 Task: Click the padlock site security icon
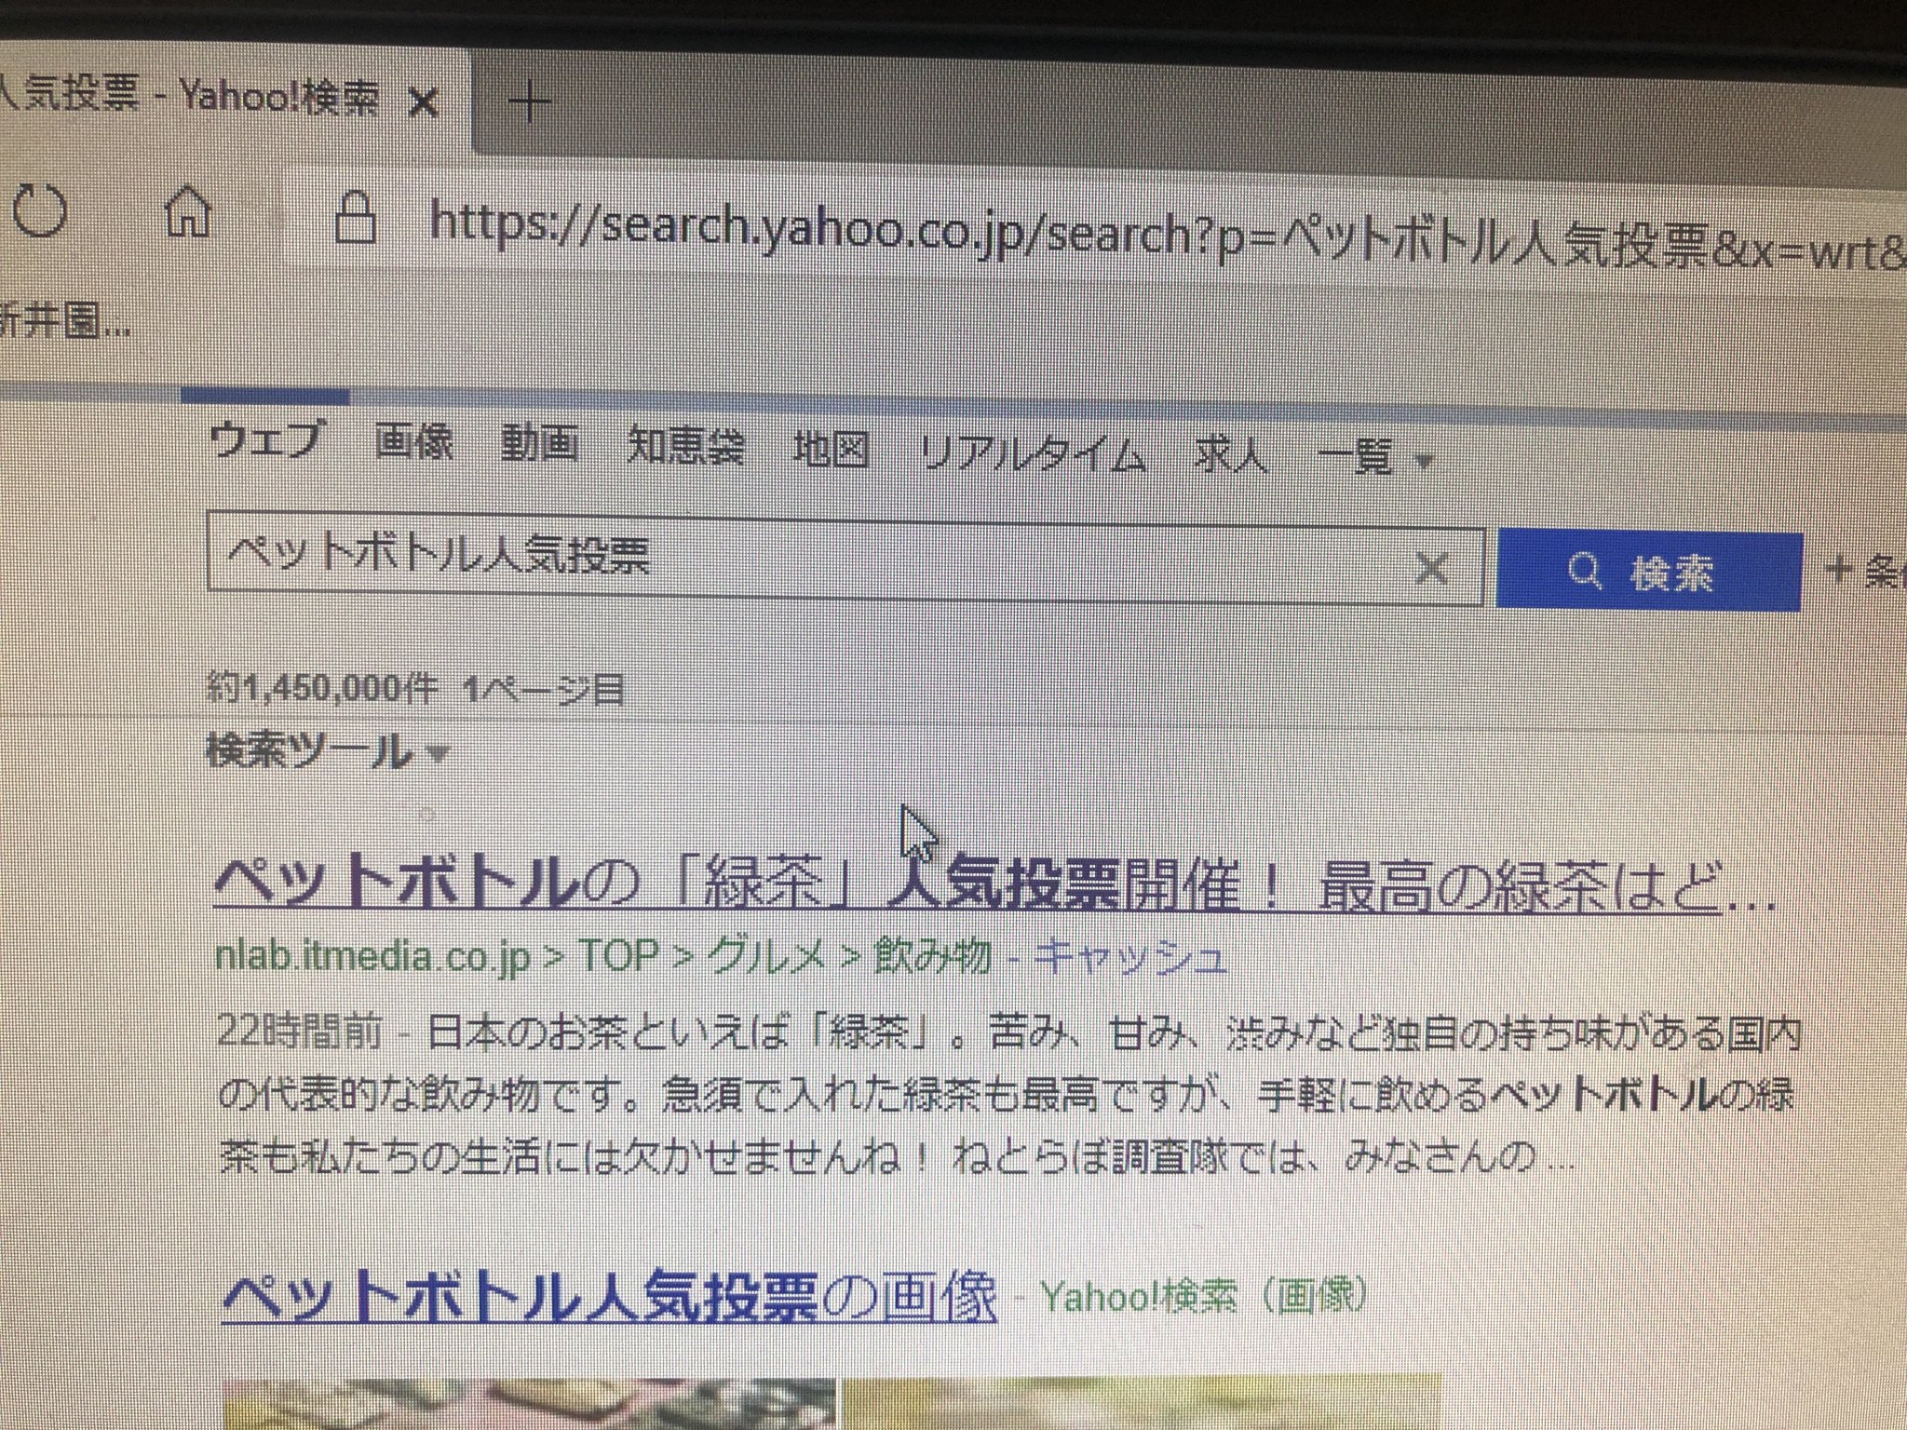357,220
